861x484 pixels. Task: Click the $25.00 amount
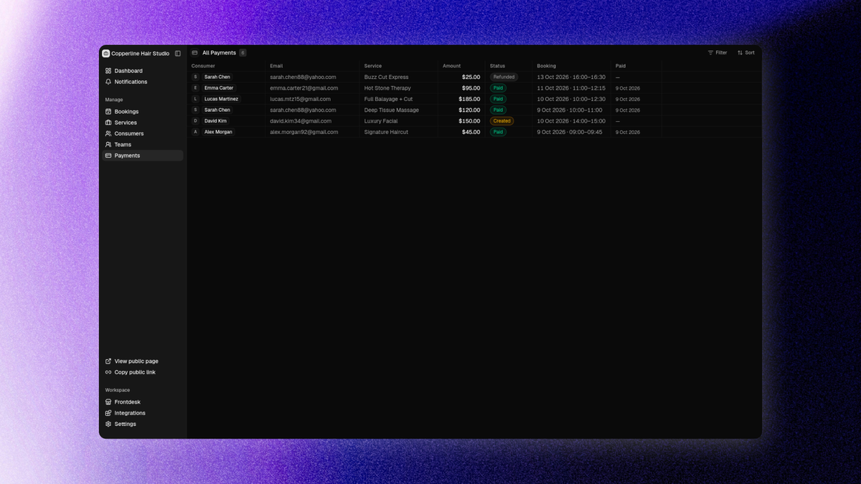click(x=471, y=77)
